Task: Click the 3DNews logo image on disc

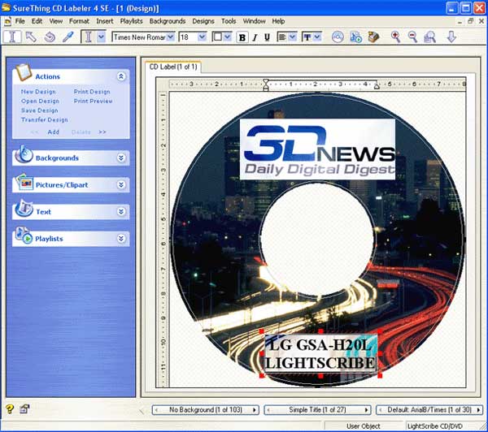Action: tap(317, 149)
